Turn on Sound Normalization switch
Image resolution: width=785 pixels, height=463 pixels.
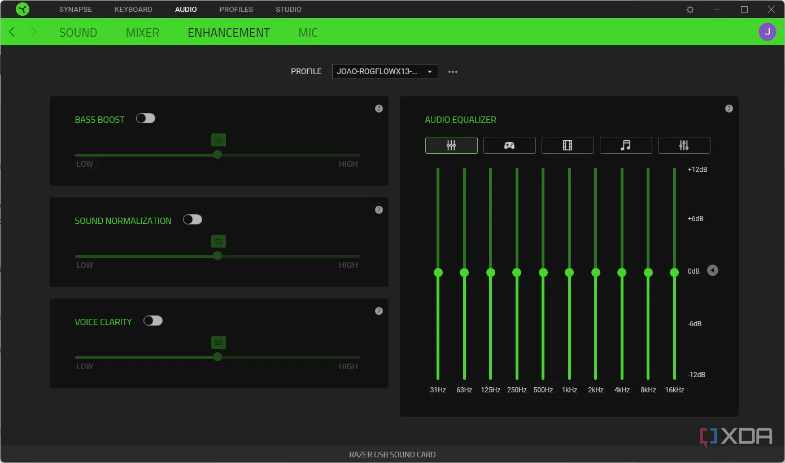pyautogui.click(x=193, y=220)
